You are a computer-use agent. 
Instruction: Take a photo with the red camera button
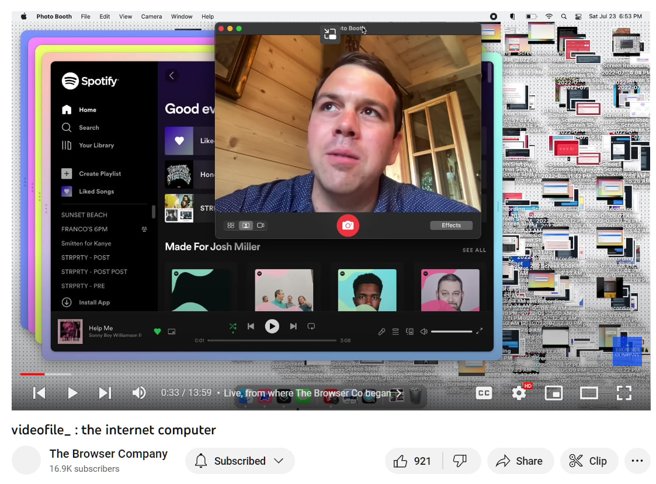348,225
